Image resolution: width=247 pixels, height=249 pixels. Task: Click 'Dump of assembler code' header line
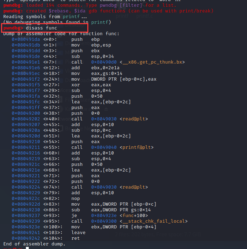[x=61, y=34]
